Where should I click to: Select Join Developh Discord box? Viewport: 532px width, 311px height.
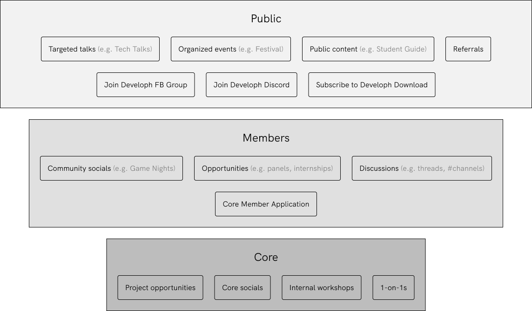point(251,85)
